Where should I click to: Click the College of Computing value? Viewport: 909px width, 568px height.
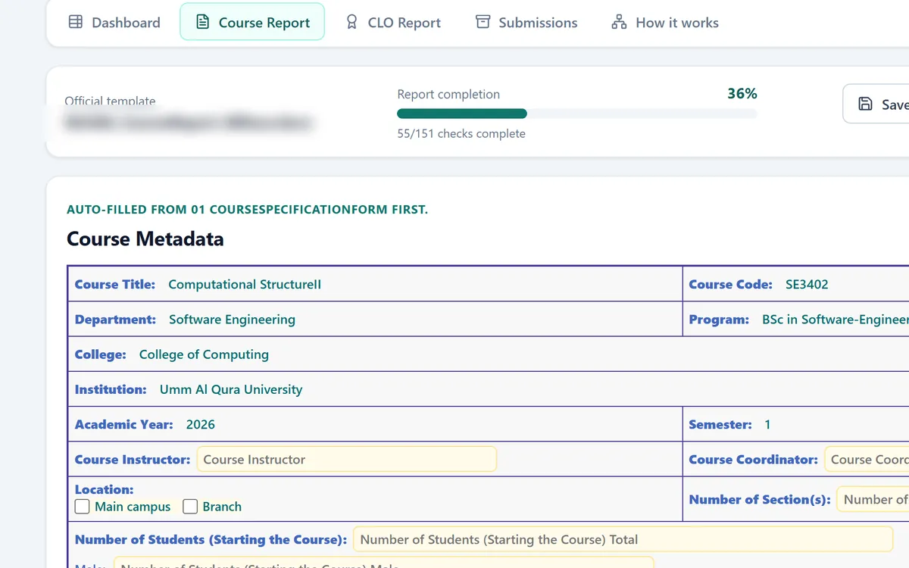204,354
